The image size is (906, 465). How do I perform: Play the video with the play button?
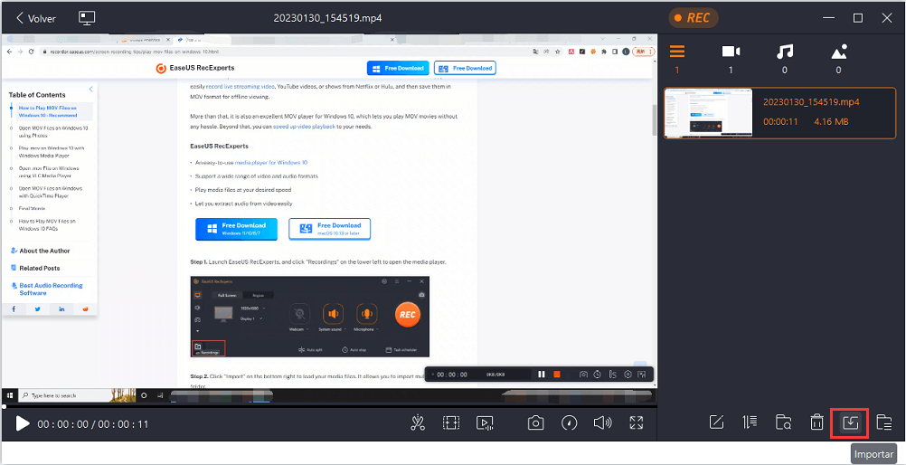(23, 424)
